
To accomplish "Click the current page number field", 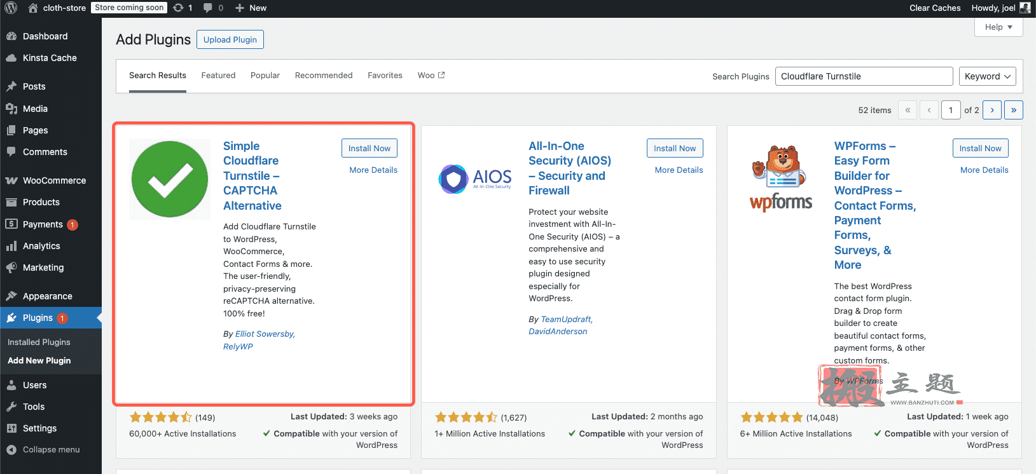I will (951, 110).
